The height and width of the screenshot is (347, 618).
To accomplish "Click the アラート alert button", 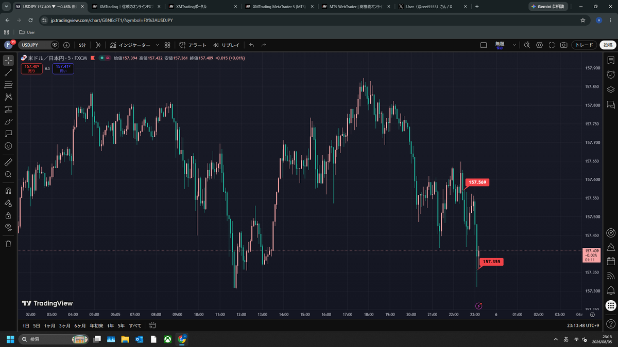I will tap(193, 45).
